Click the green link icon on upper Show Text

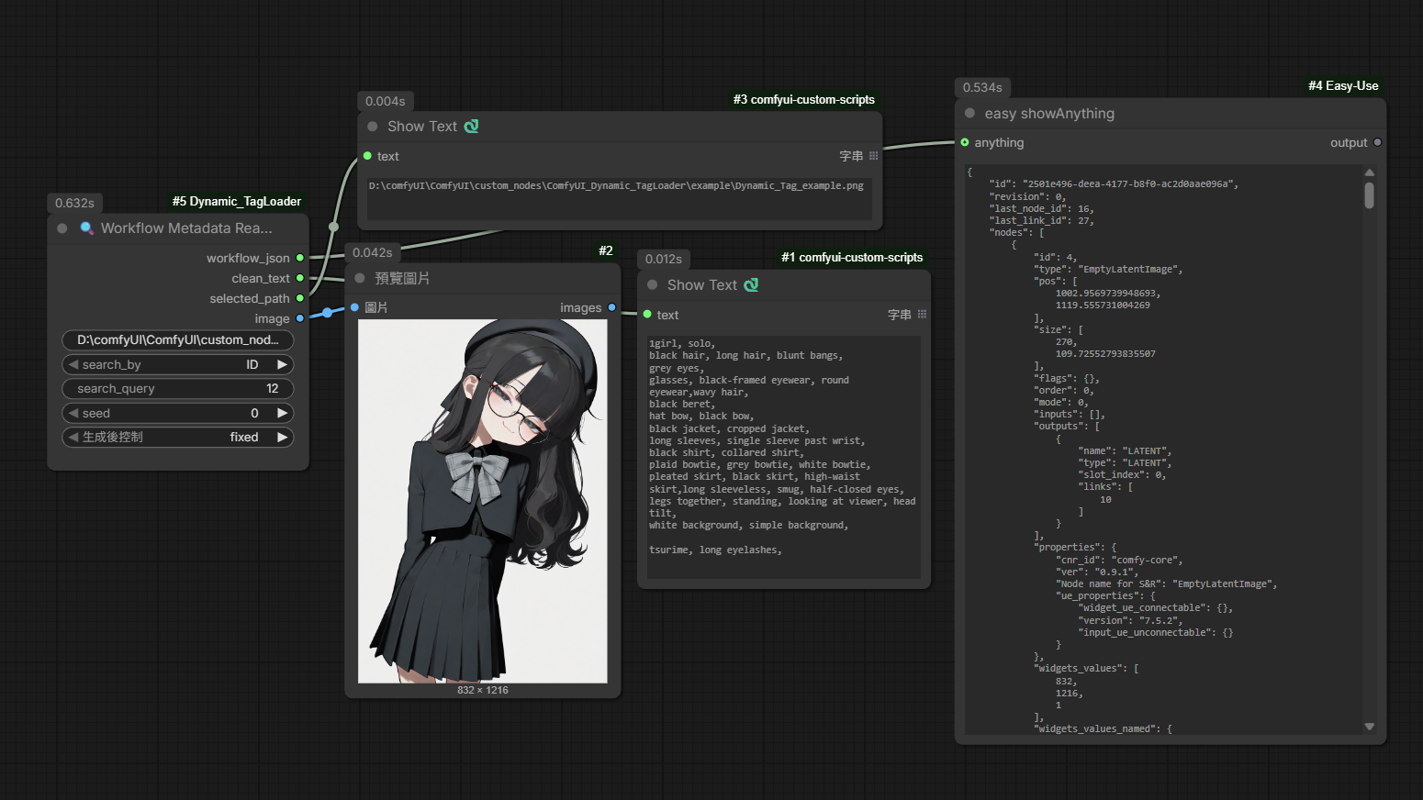pos(471,127)
